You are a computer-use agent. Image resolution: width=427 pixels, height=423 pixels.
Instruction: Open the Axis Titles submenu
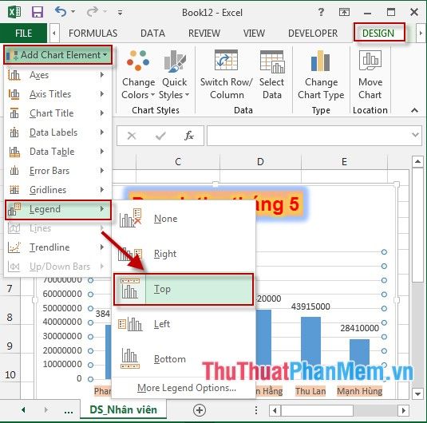coord(57,94)
